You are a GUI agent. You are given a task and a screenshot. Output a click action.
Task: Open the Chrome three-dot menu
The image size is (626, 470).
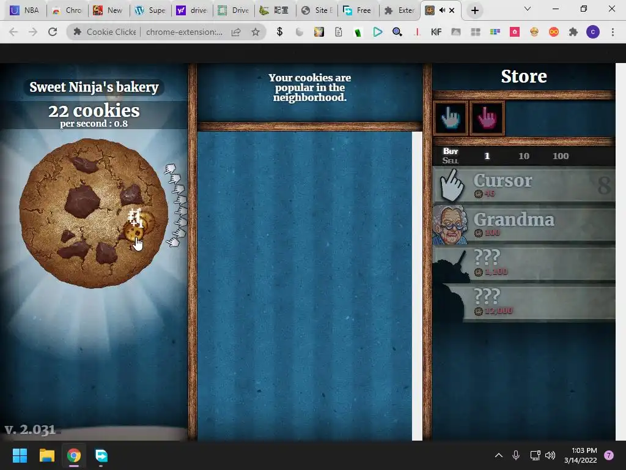click(613, 32)
